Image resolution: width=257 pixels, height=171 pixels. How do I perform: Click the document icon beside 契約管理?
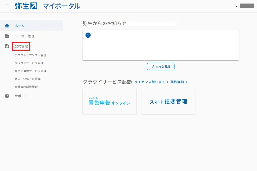[x=7, y=46]
